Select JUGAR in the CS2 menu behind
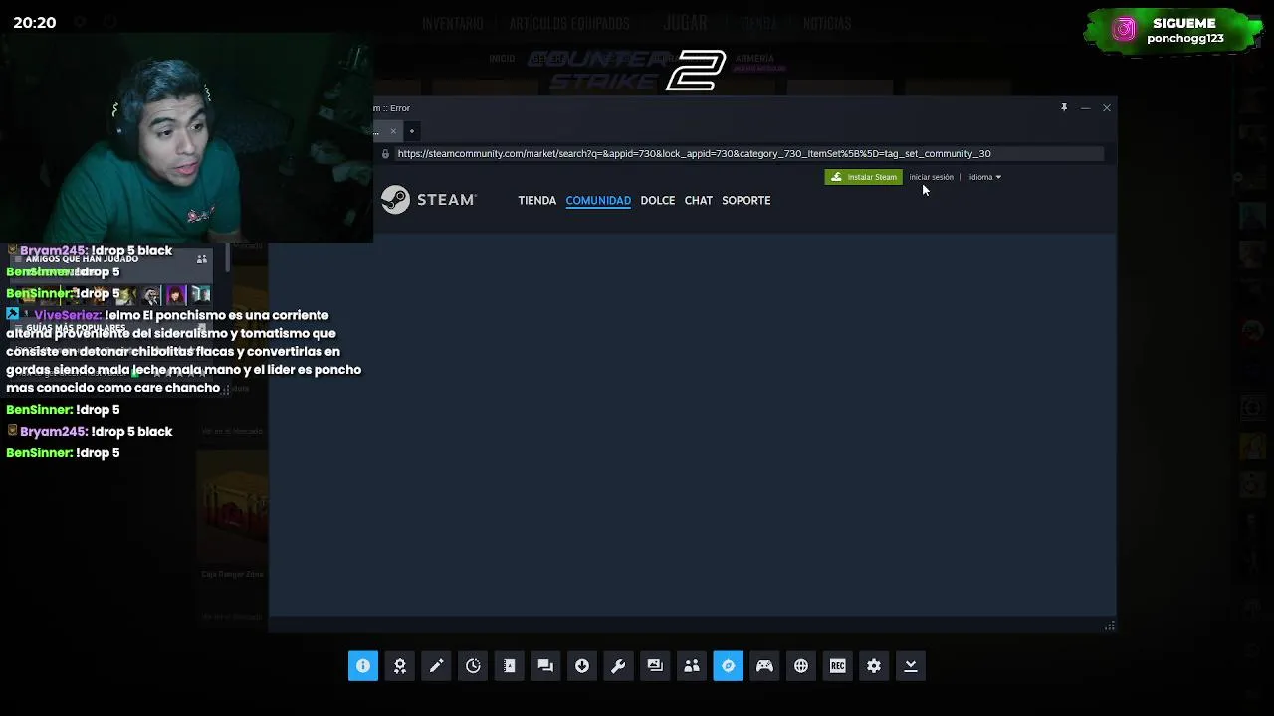This screenshot has height=716, width=1274. click(x=685, y=22)
